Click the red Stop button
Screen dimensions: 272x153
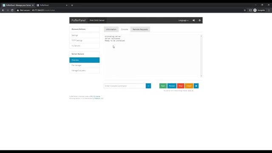(181, 86)
